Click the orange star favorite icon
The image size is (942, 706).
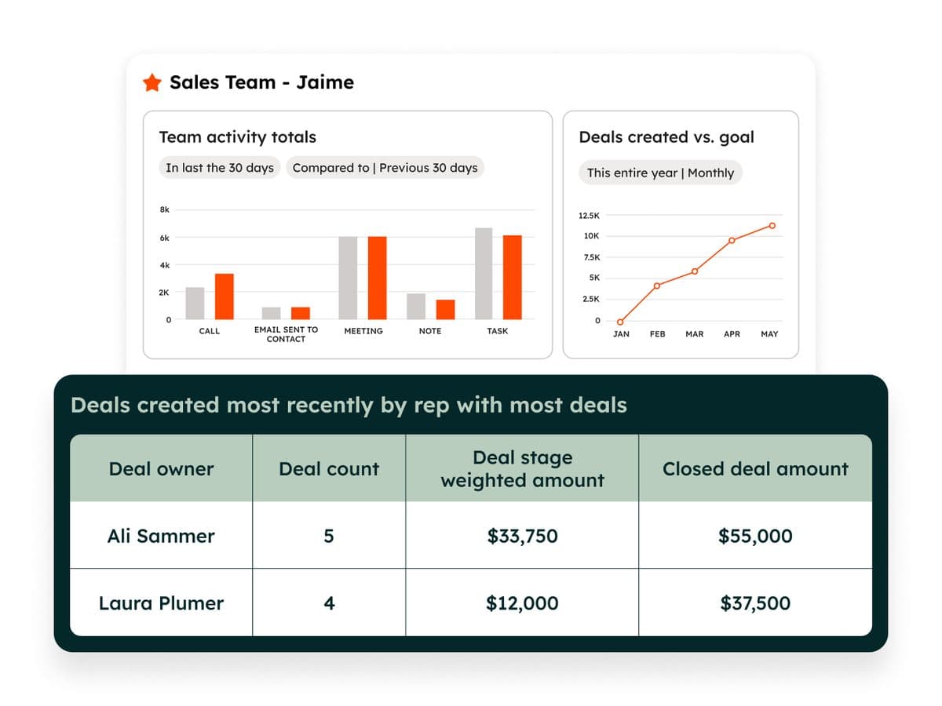pyautogui.click(x=152, y=82)
